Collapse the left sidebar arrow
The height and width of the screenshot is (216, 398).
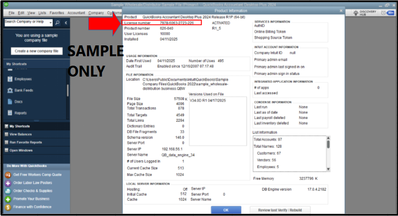pos(66,23)
